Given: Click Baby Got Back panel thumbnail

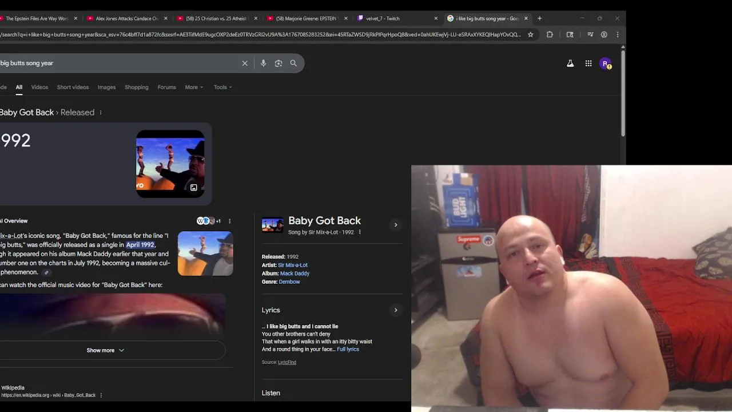Looking at the screenshot, I should pos(272,225).
